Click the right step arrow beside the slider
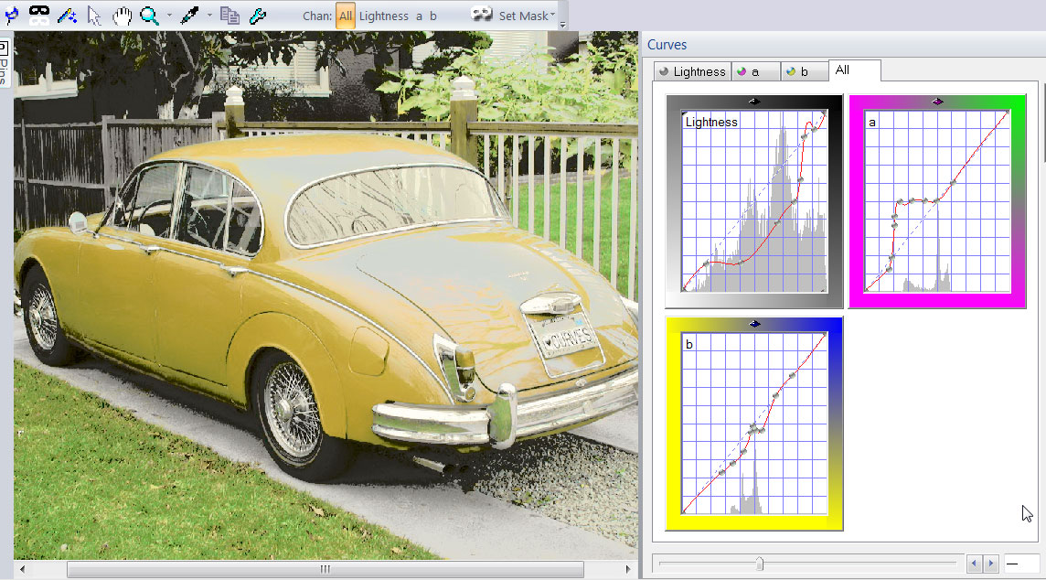The width and height of the screenshot is (1046, 580). [x=990, y=564]
